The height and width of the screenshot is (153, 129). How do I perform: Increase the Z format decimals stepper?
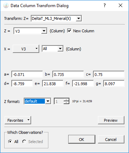point(66,100)
